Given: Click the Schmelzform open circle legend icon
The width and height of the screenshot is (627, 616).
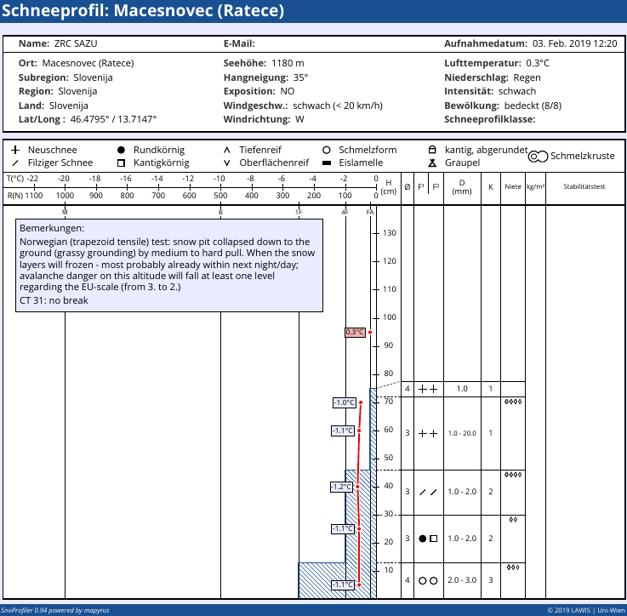Looking at the screenshot, I should click(x=327, y=150).
